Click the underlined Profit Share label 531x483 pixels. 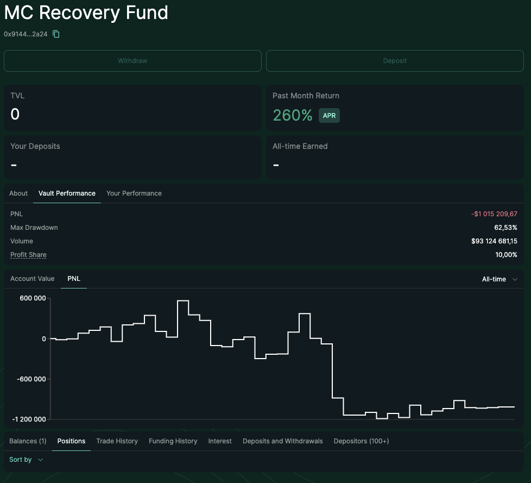(x=28, y=255)
